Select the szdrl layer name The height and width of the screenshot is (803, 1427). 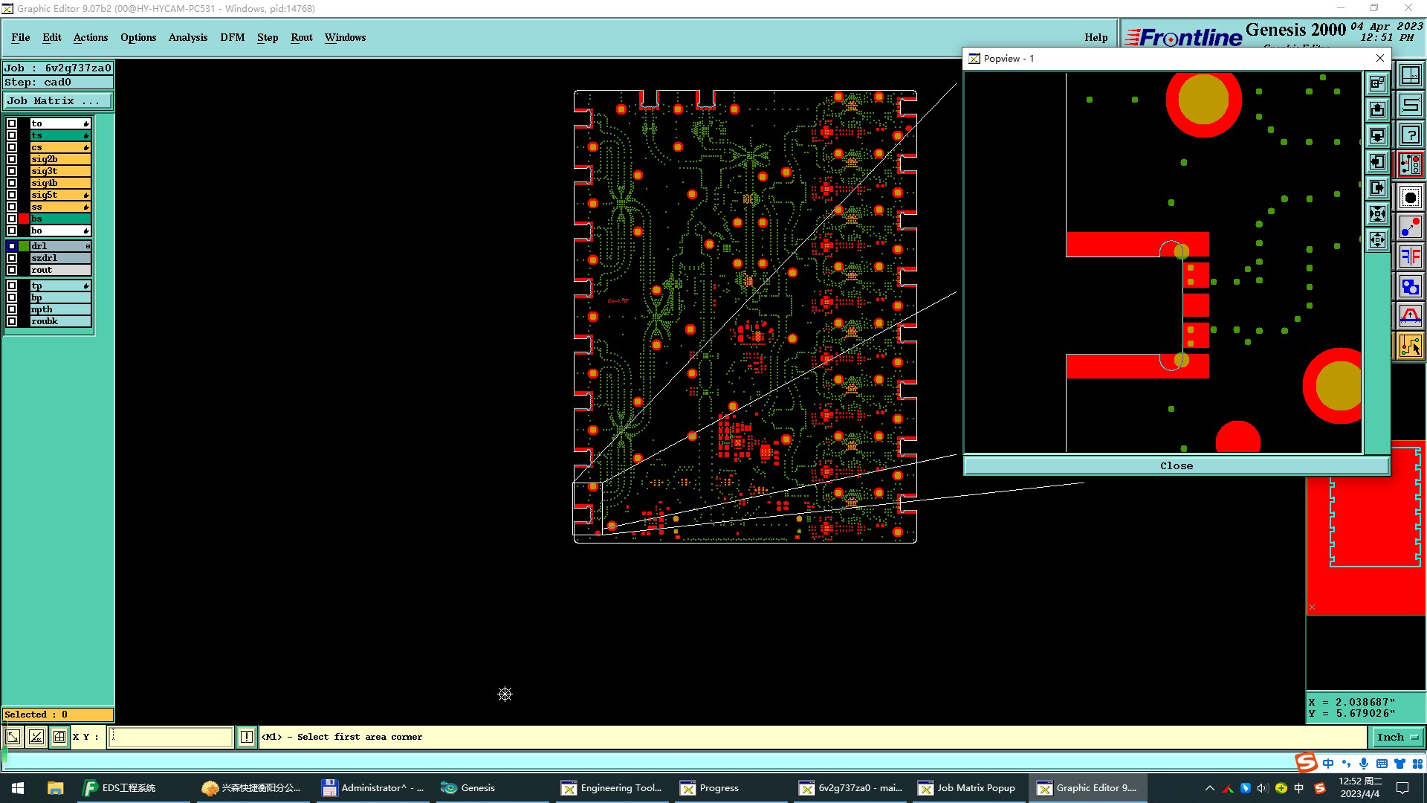[60, 258]
